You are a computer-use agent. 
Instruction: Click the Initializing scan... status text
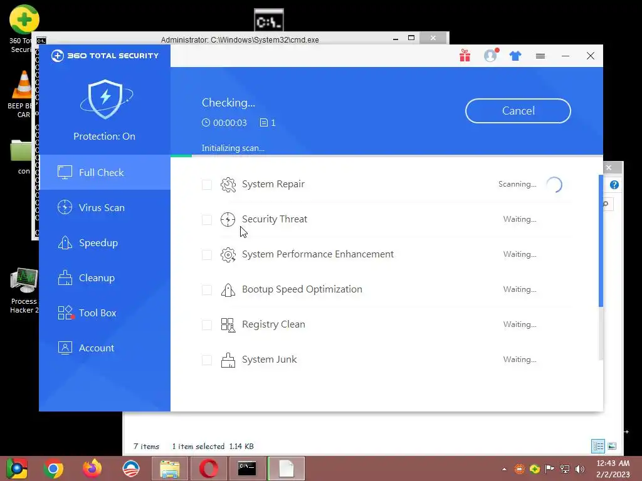pos(233,148)
